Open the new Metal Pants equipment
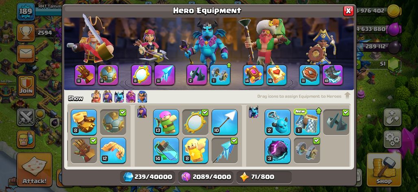 (x=307, y=122)
